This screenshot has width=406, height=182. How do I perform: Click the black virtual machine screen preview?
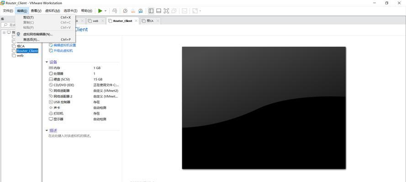tap(264, 108)
